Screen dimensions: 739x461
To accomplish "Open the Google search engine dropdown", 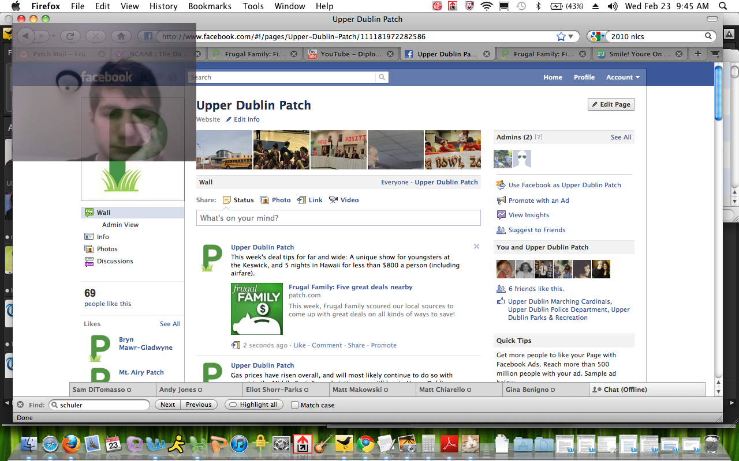I will click(598, 36).
